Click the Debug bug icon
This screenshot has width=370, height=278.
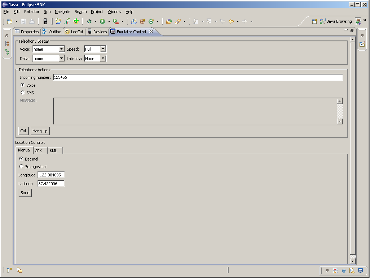89,22
